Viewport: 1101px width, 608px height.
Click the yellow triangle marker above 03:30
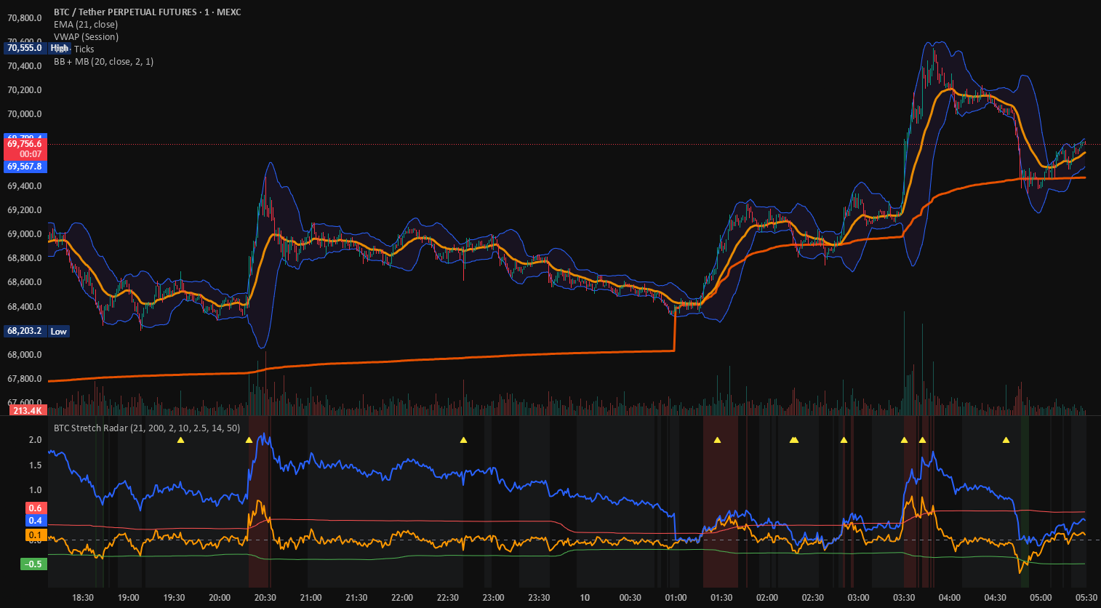click(904, 440)
